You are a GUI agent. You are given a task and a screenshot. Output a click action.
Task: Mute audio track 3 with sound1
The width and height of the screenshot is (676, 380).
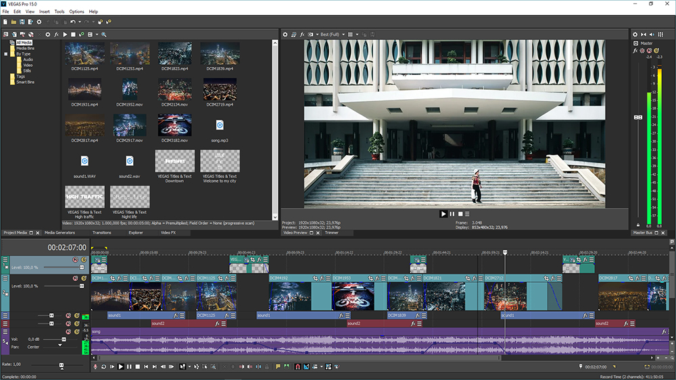click(68, 315)
